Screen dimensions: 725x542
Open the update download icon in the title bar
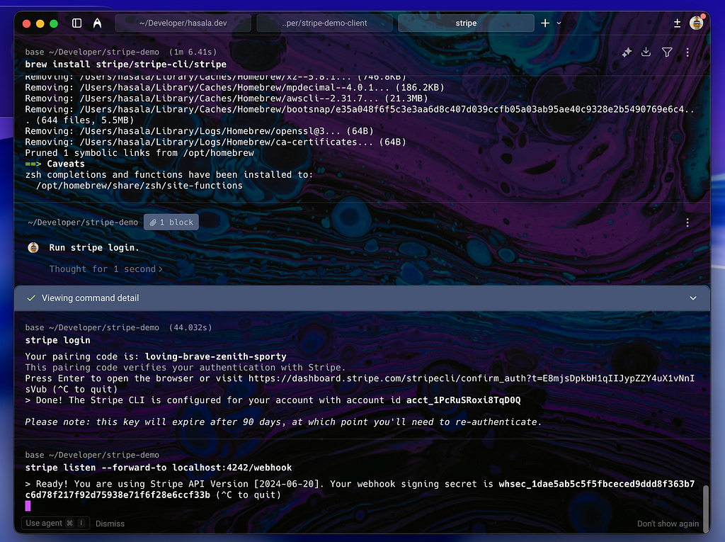click(677, 23)
